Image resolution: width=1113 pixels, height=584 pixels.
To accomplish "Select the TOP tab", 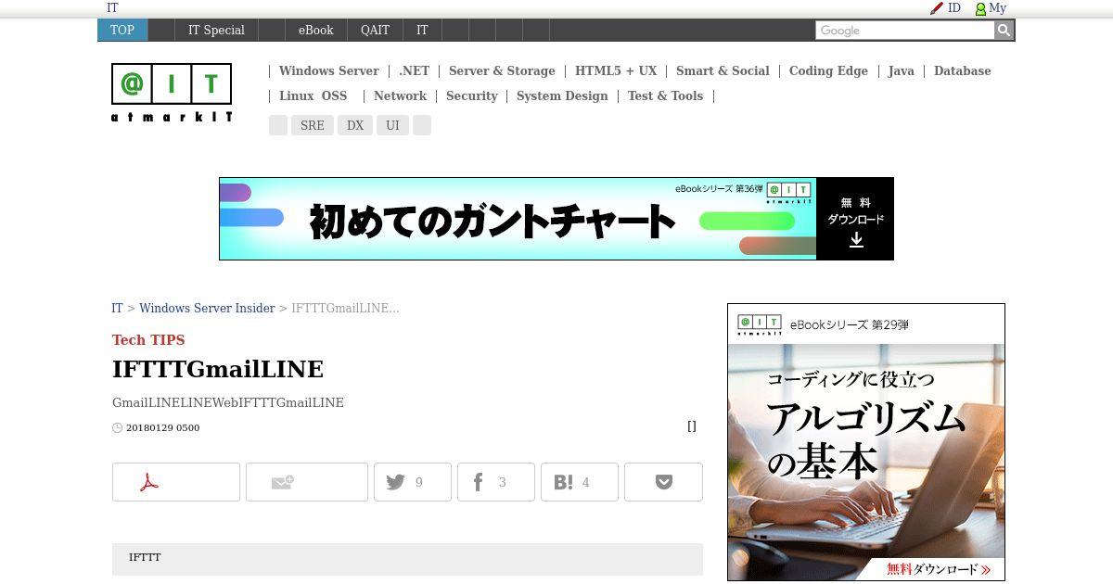I will pyautogui.click(x=122, y=30).
